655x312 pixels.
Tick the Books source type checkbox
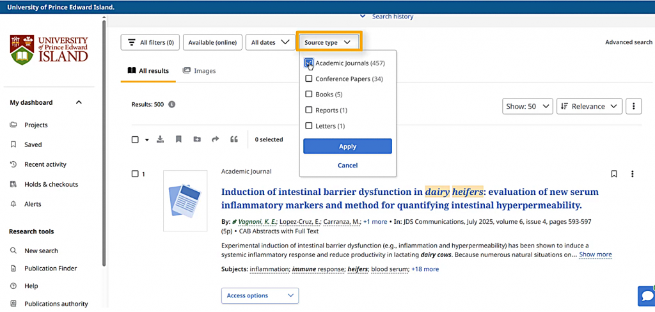(309, 95)
